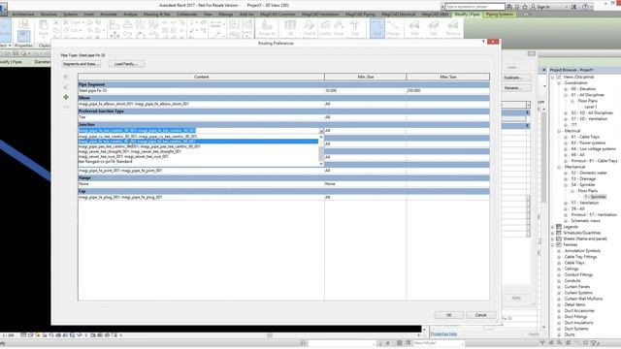The width and height of the screenshot is (621, 349).
Task: Click the Segments and Sizes button
Action: coord(81,64)
